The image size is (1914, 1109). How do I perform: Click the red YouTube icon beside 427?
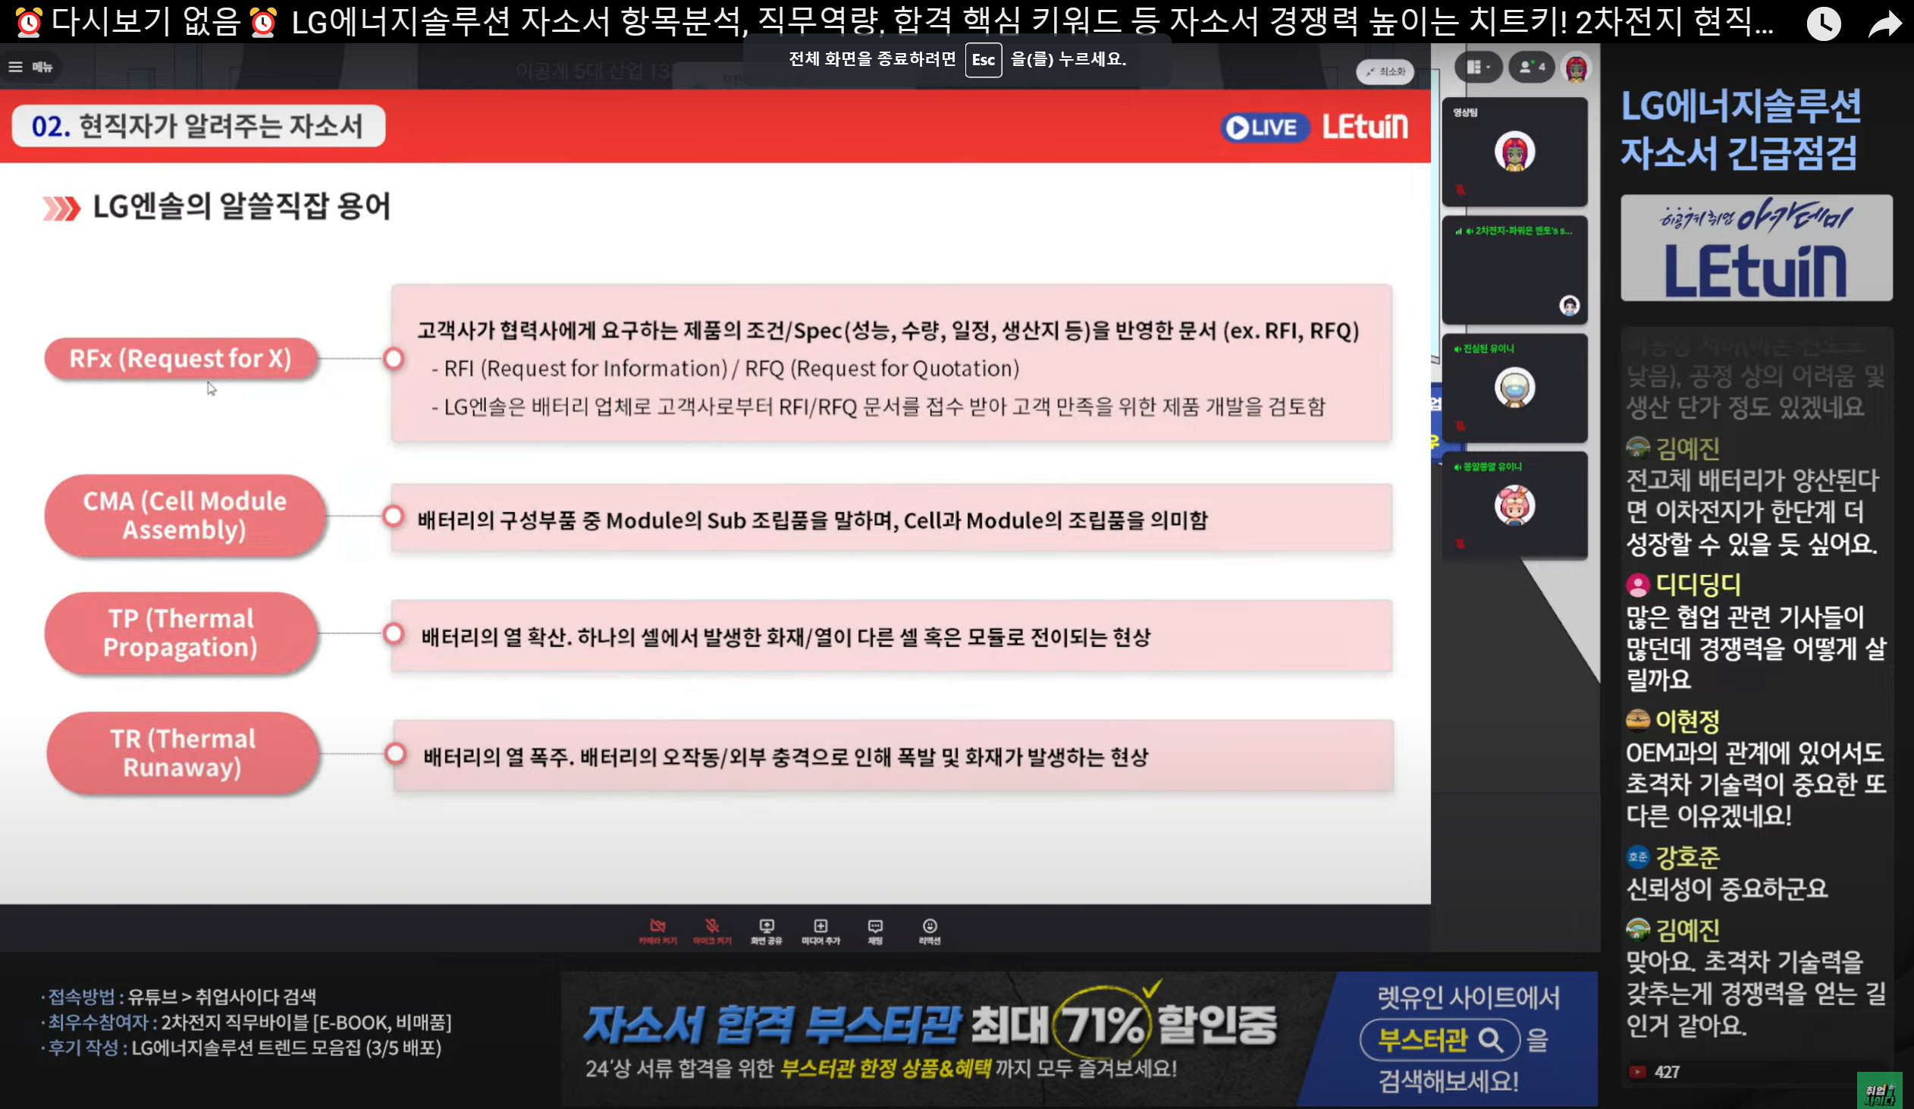click(1637, 1072)
